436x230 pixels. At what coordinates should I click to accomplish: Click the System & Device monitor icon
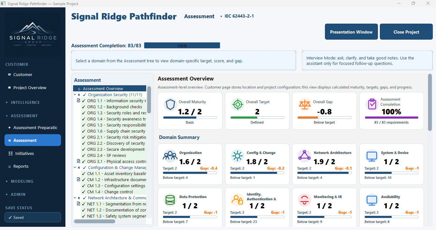[372, 156]
